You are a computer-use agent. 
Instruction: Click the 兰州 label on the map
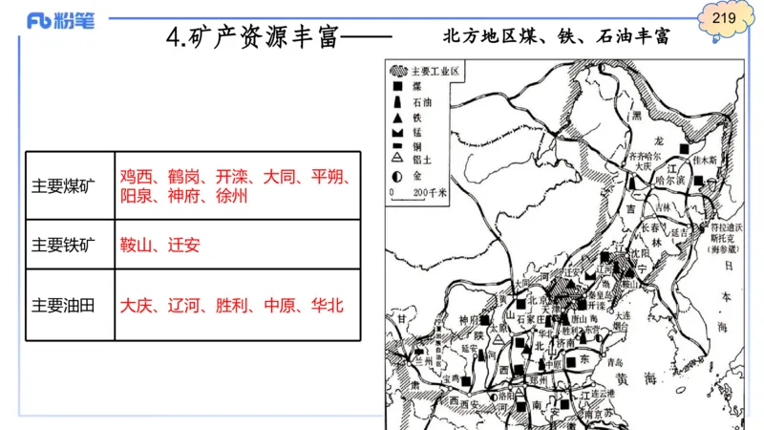coord(423,361)
